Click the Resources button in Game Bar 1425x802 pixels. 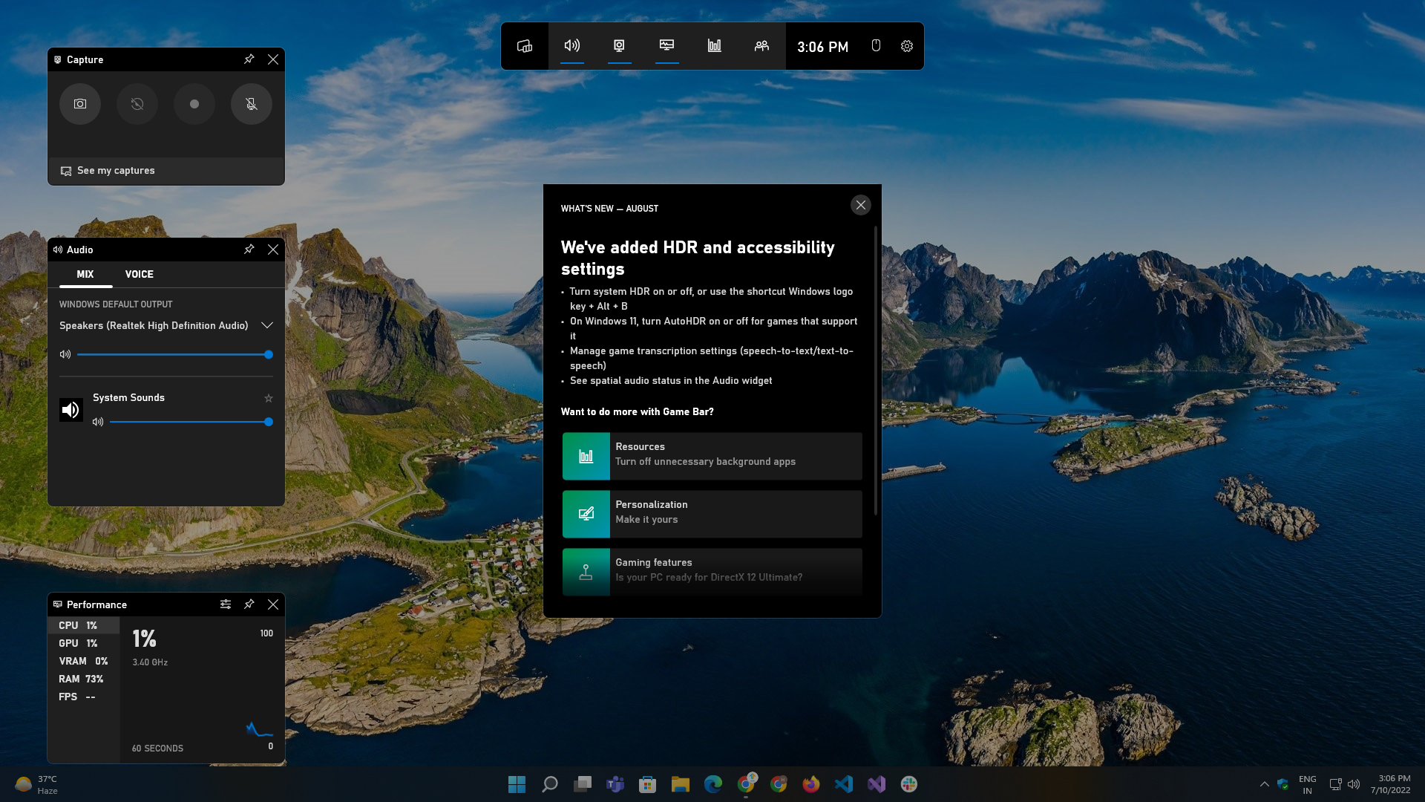(x=712, y=454)
